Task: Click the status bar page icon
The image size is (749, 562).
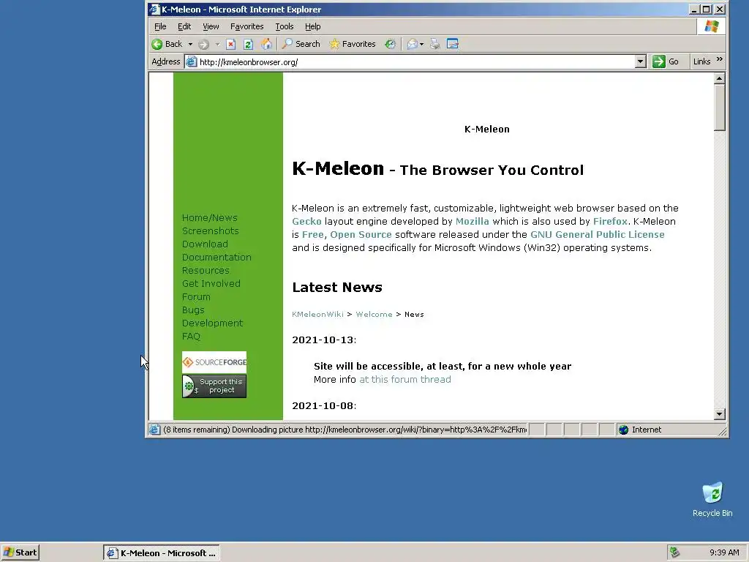Action: coord(154,430)
